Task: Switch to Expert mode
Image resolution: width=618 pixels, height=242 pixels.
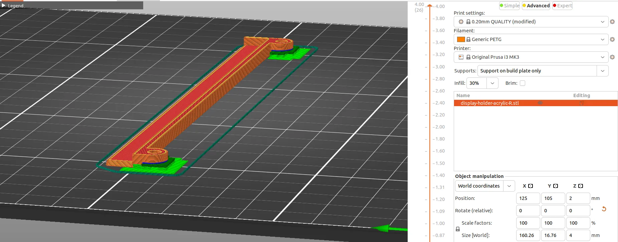Action: (562, 6)
